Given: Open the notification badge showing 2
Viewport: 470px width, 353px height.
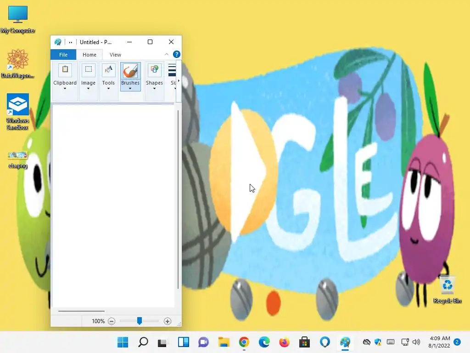Looking at the screenshot, I should [457, 342].
